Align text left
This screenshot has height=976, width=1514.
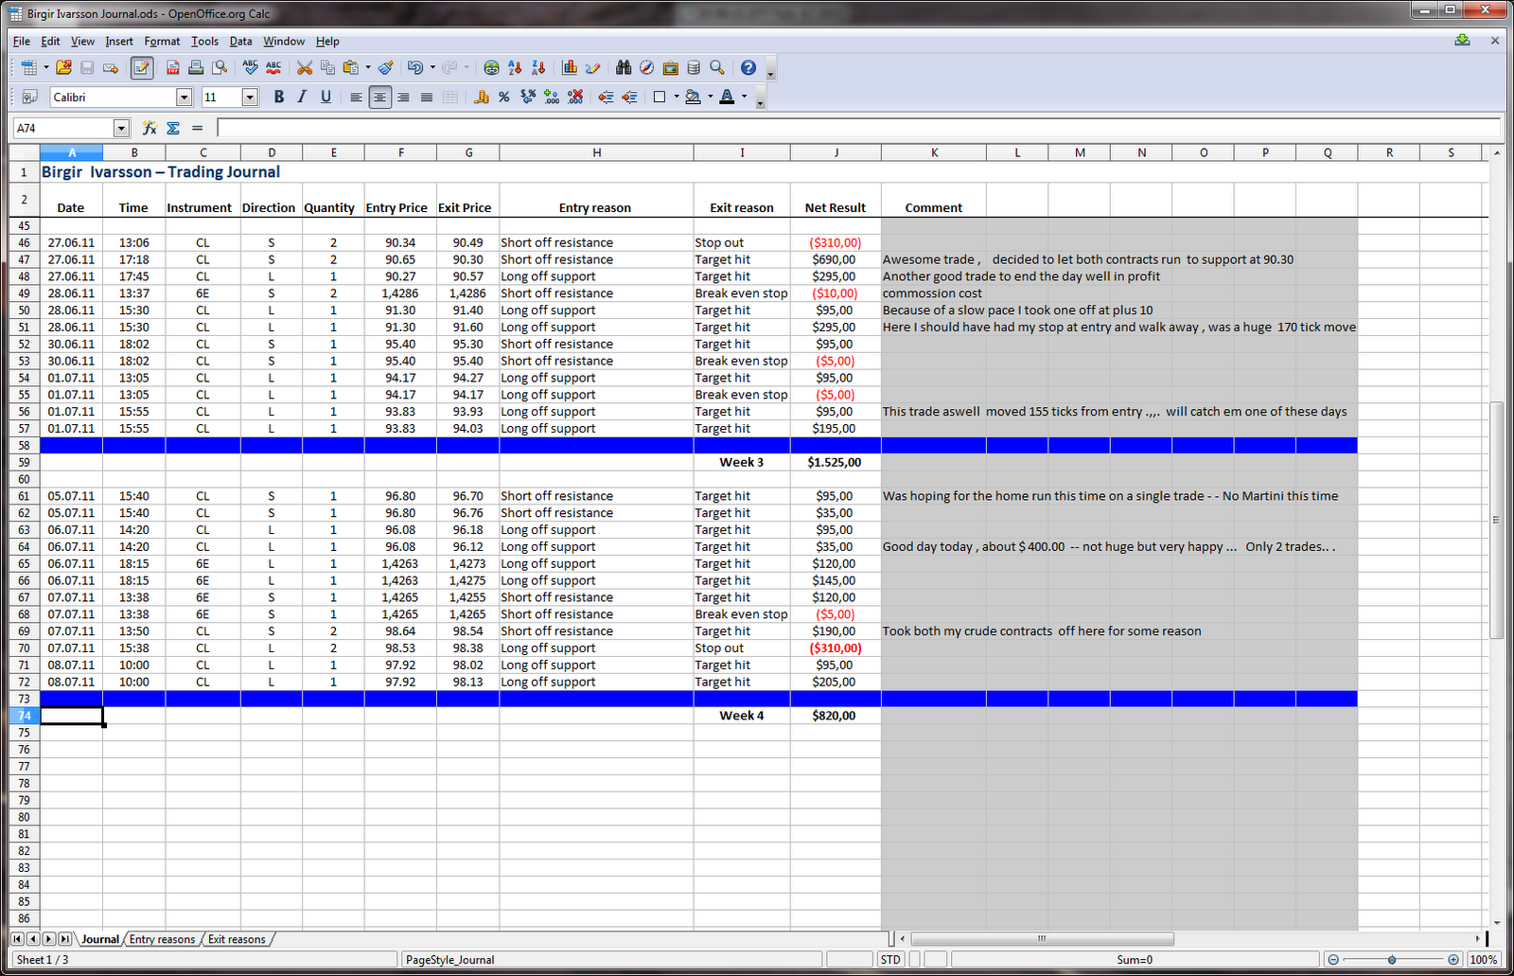tap(356, 97)
